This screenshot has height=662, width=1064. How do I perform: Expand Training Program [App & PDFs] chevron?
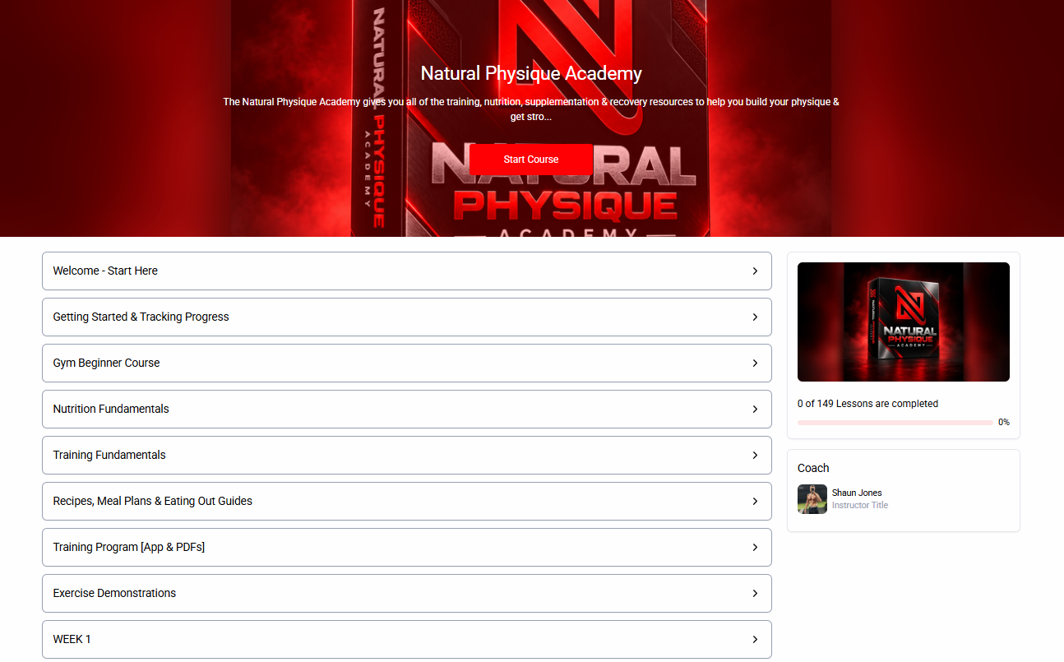coord(755,547)
